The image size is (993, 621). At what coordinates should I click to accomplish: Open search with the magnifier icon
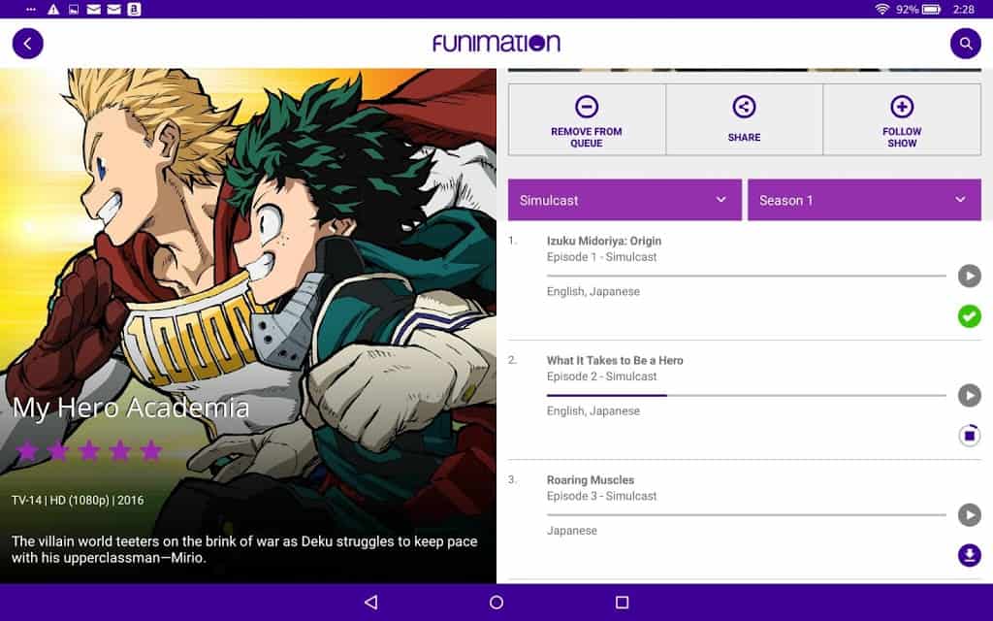point(965,44)
